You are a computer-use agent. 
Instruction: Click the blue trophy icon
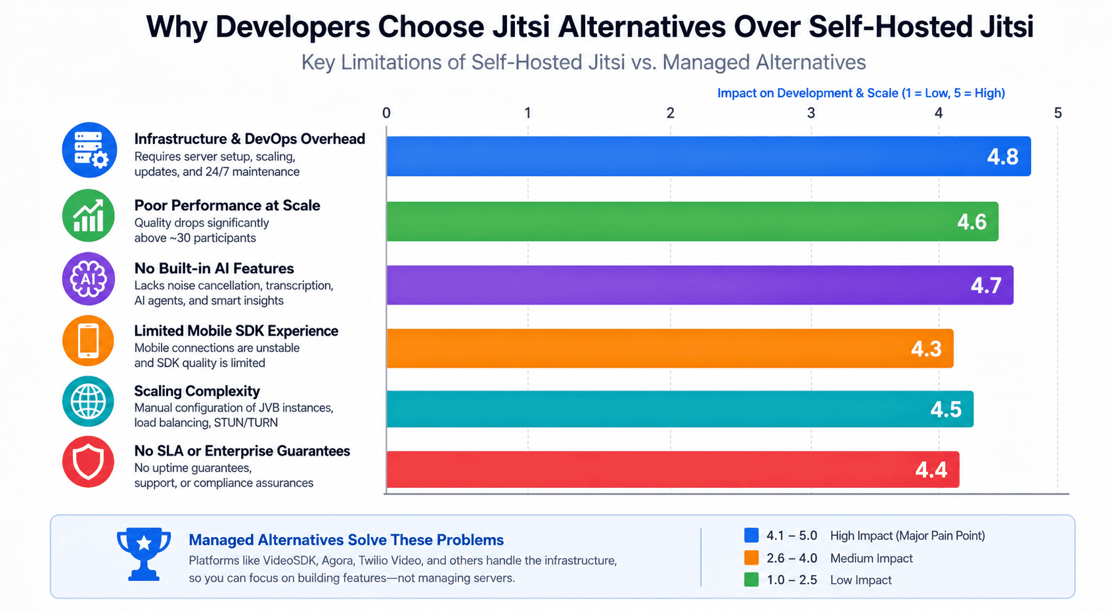(x=144, y=554)
